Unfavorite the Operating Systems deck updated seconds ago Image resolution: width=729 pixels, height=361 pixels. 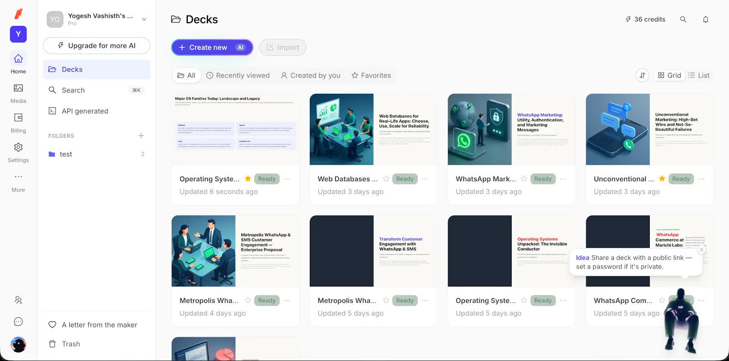tap(248, 179)
